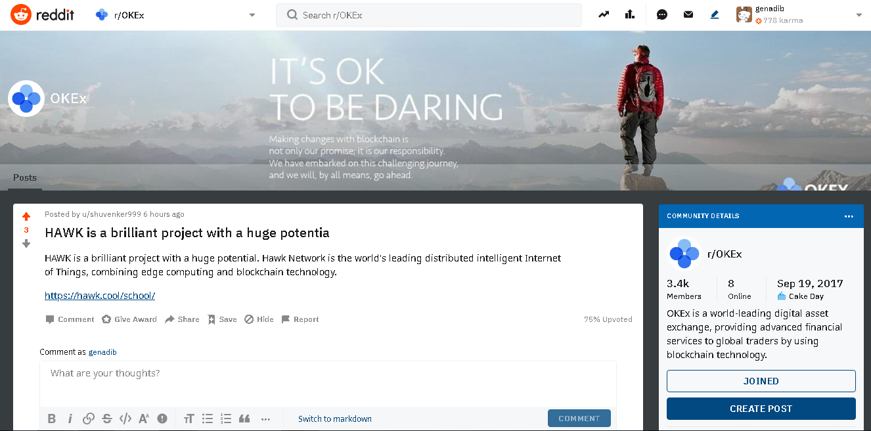Open more formatting options ellipsis
Image resolution: width=871 pixels, height=431 pixels.
[265, 419]
